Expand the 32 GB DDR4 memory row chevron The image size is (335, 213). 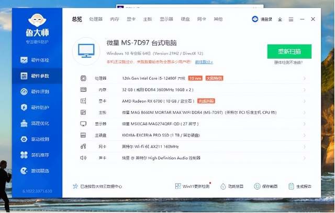305,90
